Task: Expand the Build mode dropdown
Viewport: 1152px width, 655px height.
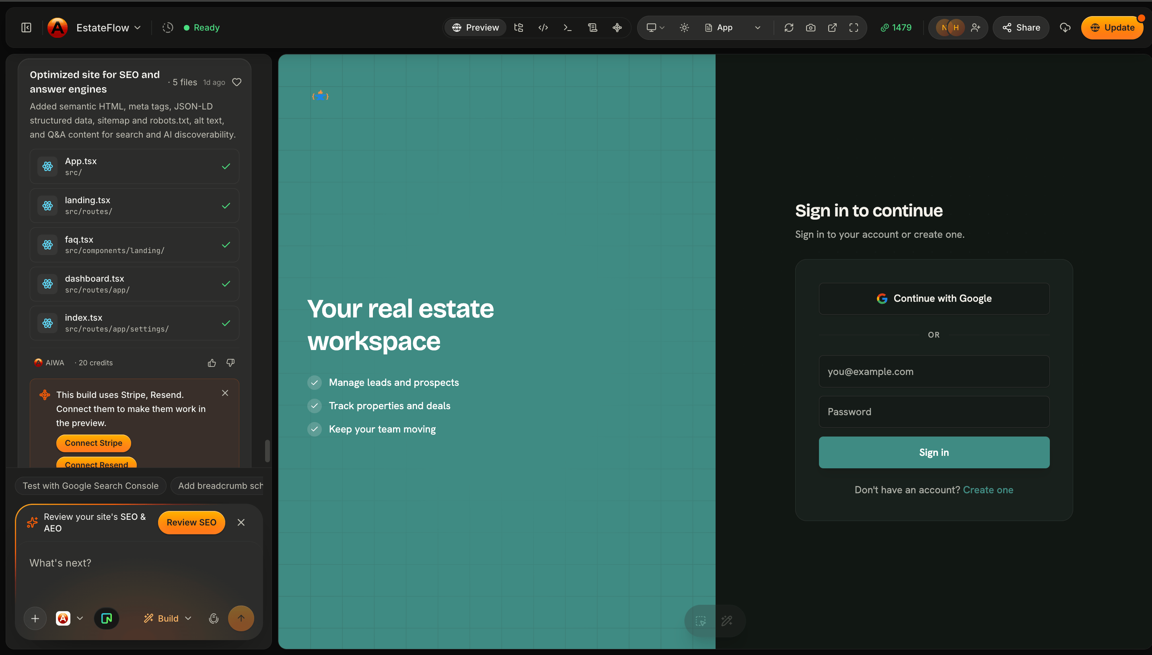Action: tap(168, 618)
